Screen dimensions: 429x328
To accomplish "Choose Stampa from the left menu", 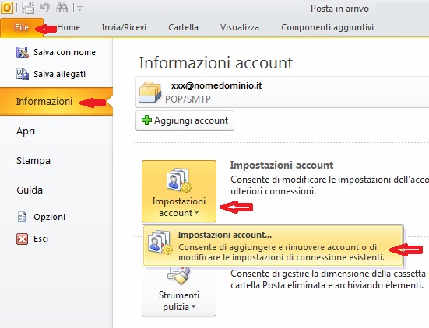I will click(x=33, y=161).
